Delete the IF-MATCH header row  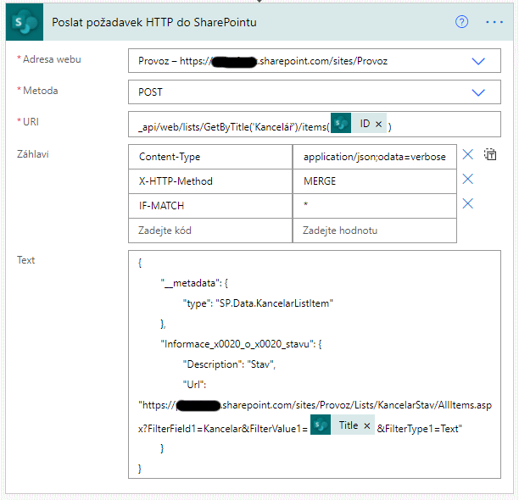point(468,203)
